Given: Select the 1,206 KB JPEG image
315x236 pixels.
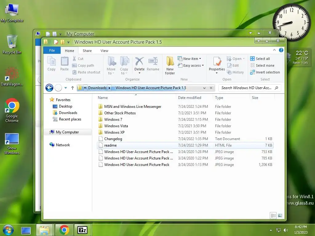Looking at the screenshot, I should click(185, 165).
